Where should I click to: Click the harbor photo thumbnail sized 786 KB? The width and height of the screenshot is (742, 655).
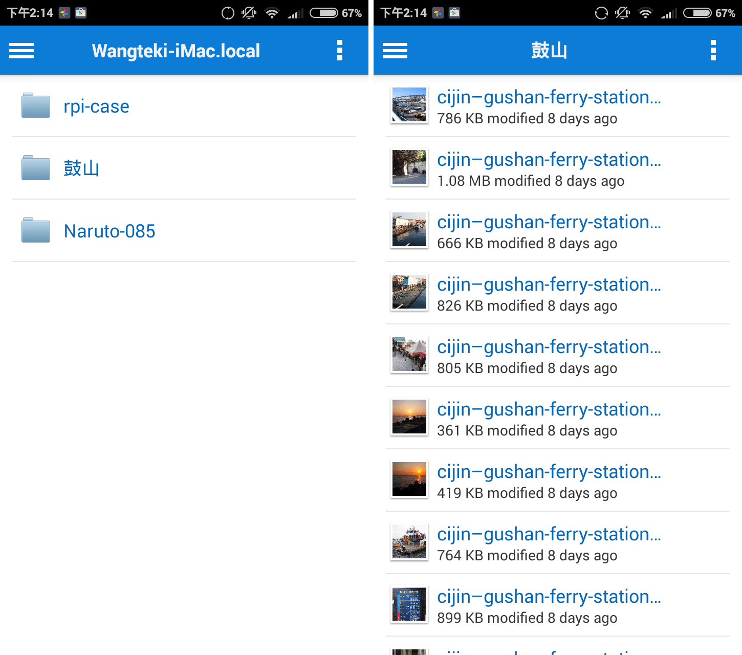pos(409,105)
